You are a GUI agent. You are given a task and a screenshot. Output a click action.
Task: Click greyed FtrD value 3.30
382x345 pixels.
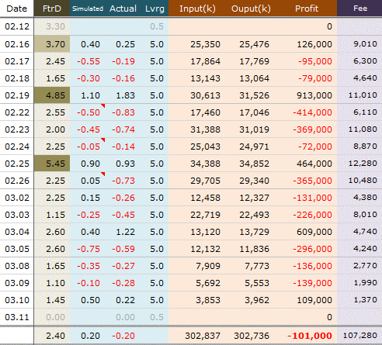pos(55,26)
